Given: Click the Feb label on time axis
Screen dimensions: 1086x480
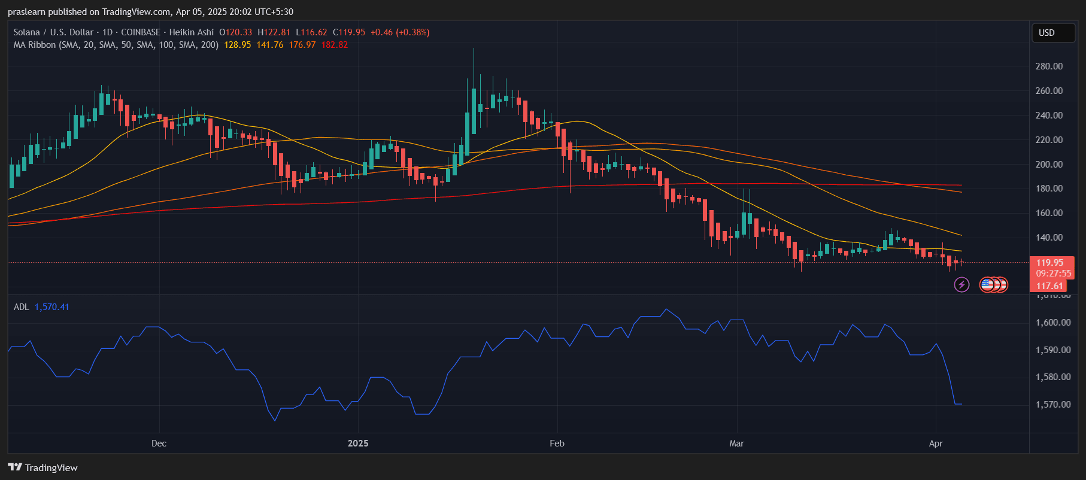Looking at the screenshot, I should pos(557,443).
